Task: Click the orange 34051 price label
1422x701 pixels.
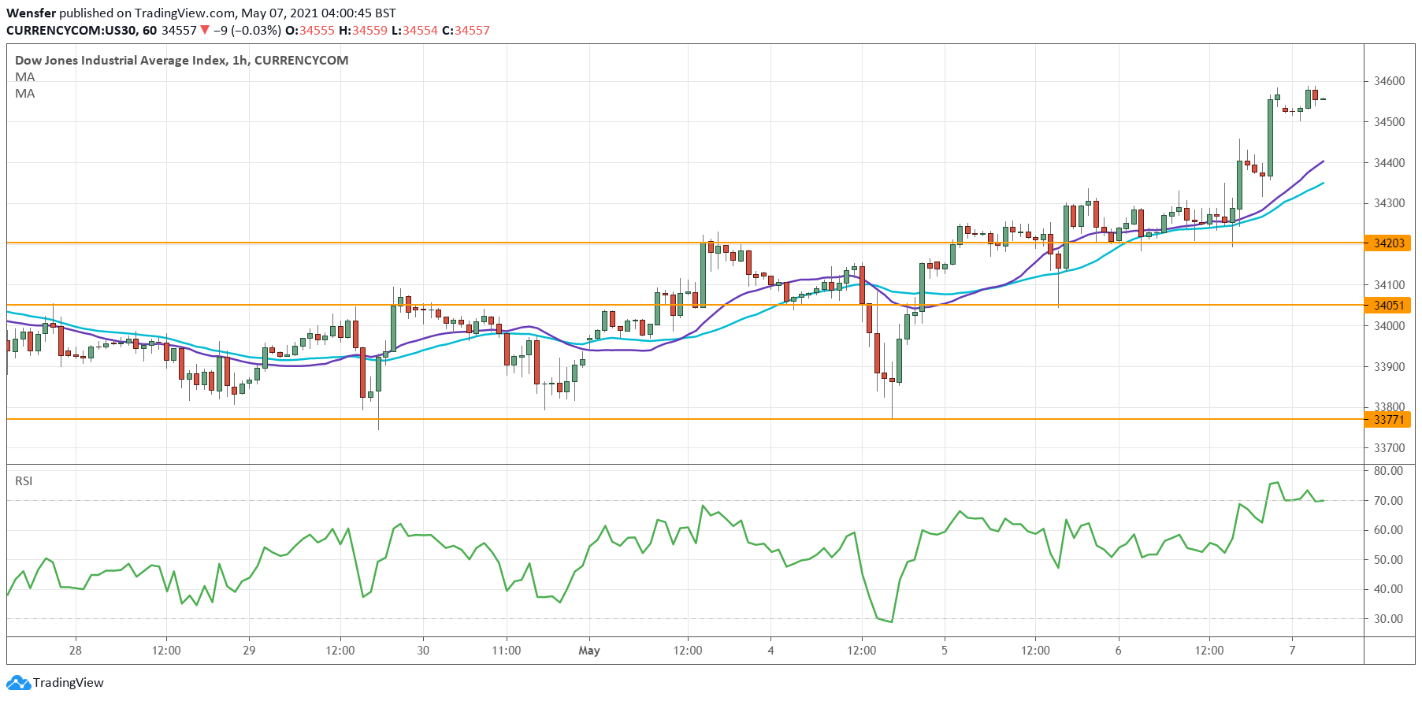Action: [x=1388, y=306]
